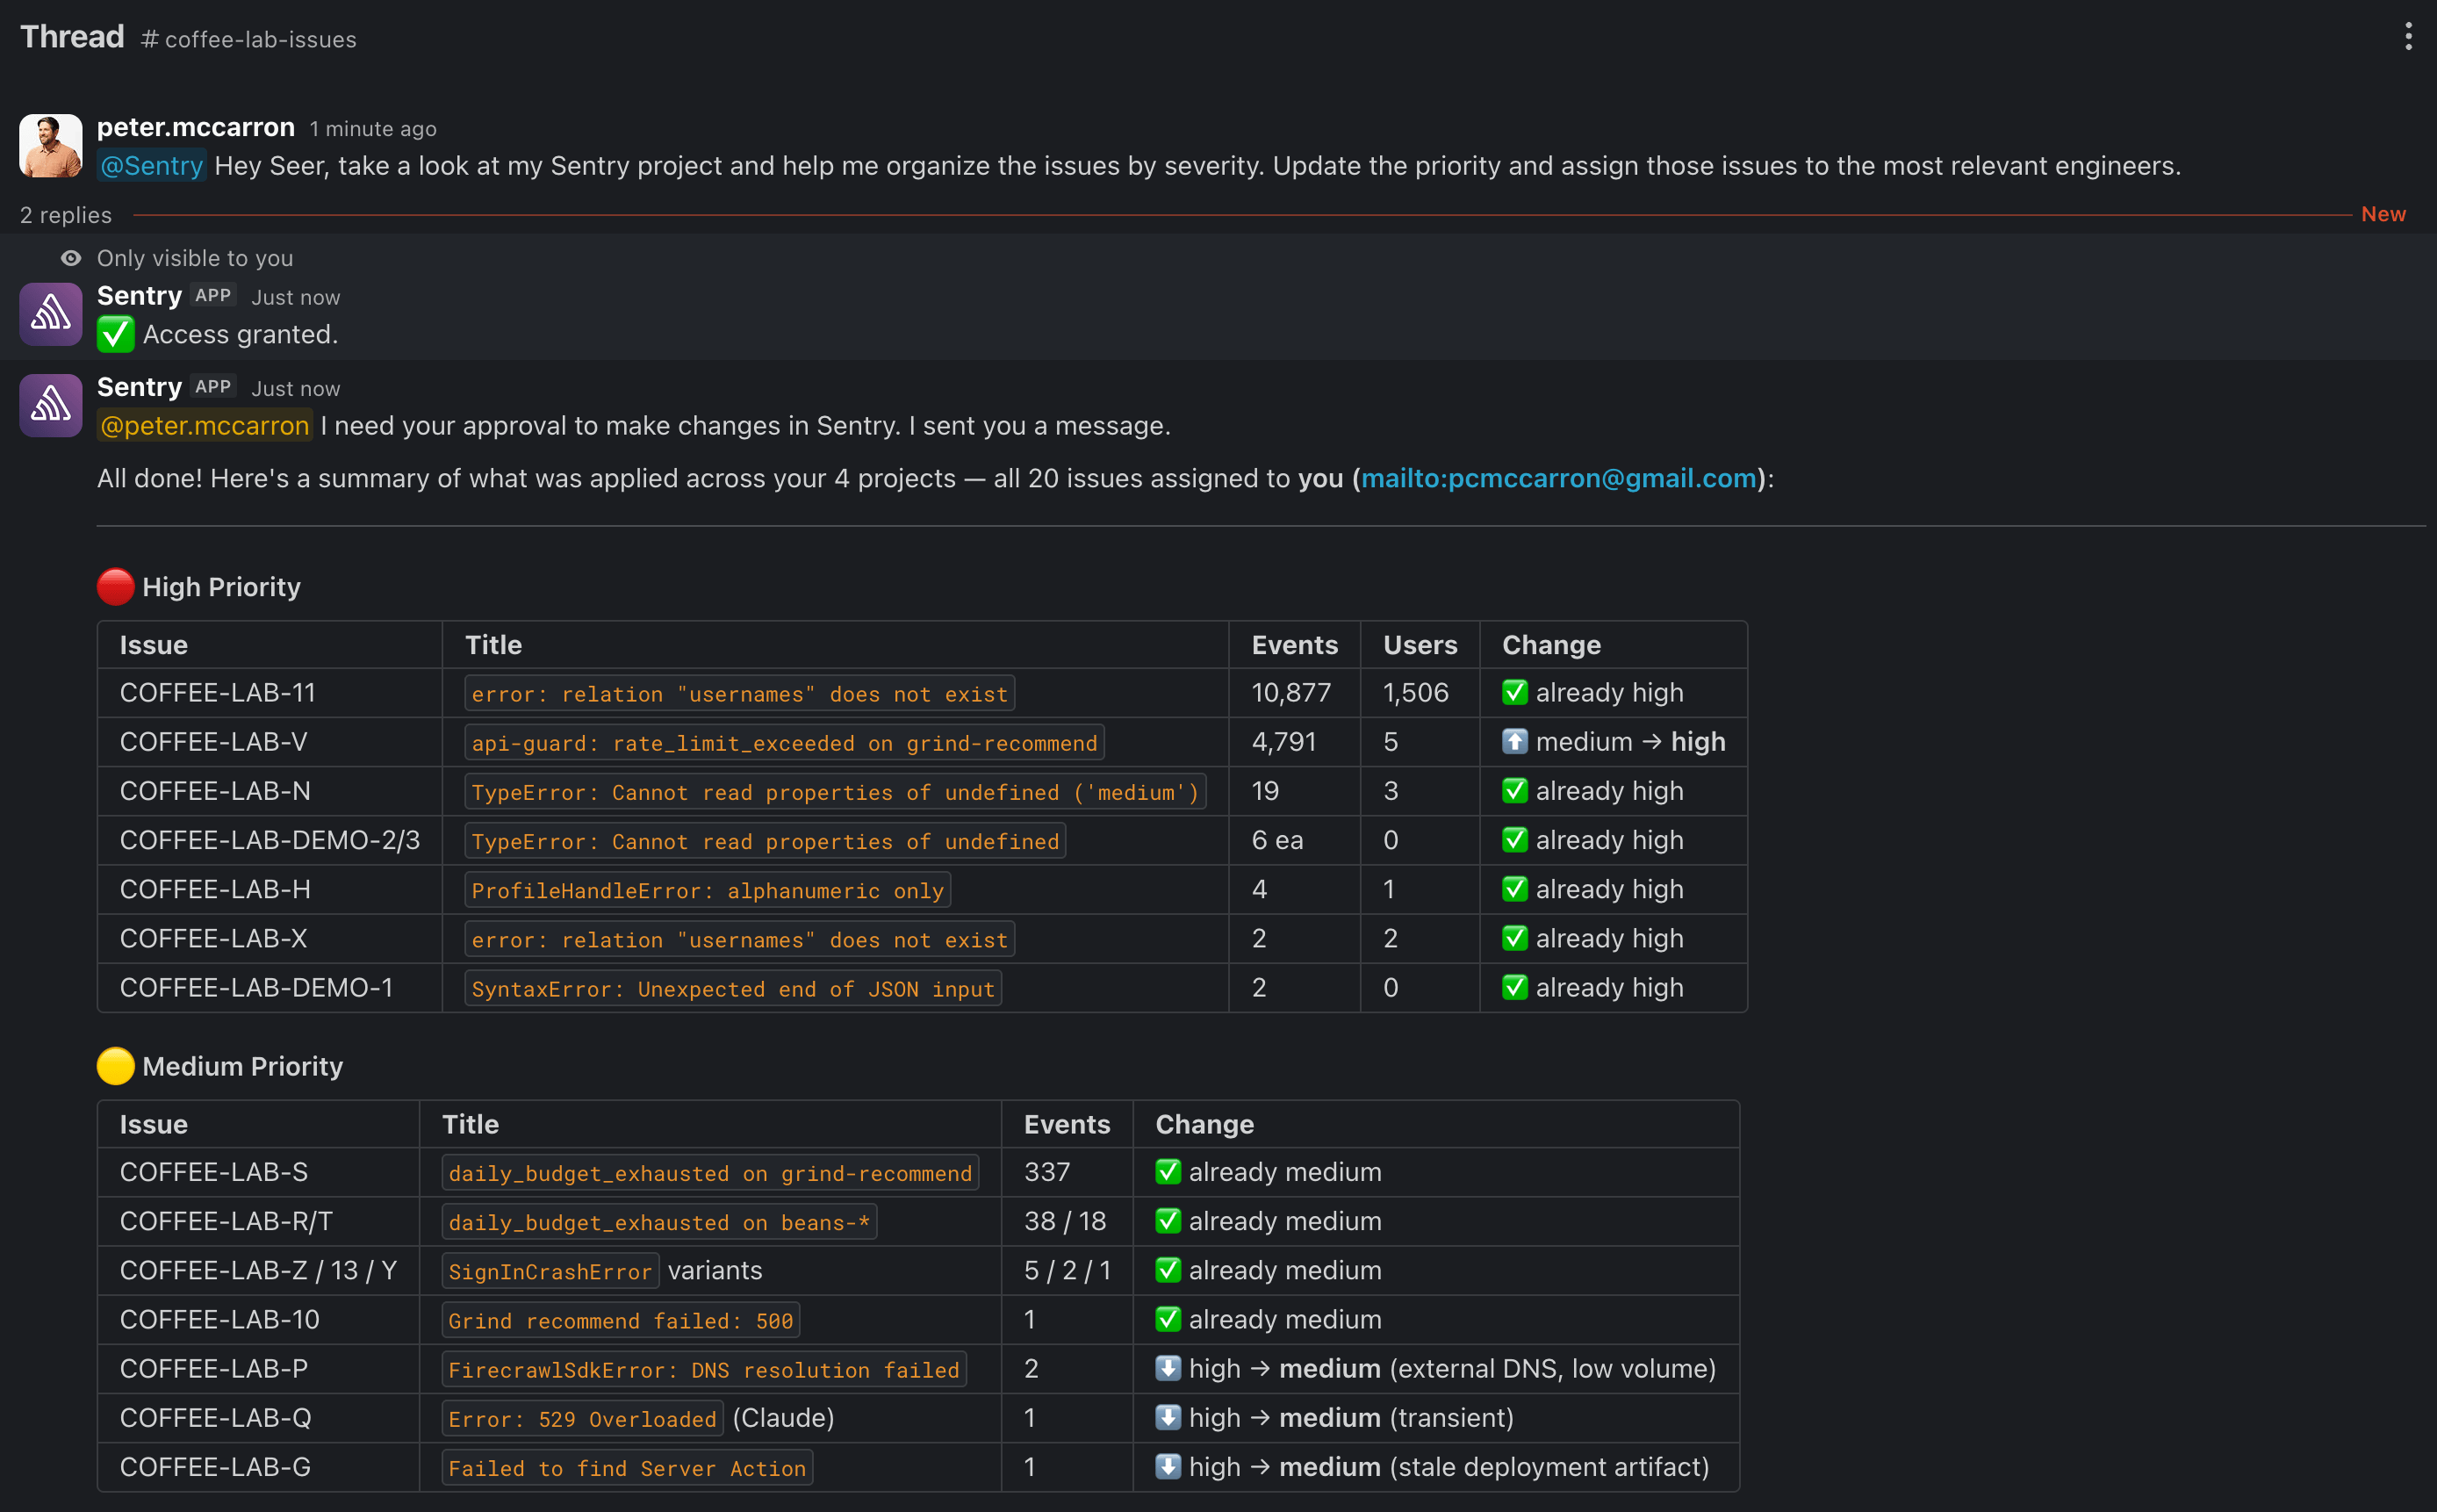2437x1512 pixels.
Task: Click the up-arrow icon in COFFEE-LAB-V change cell
Action: point(1514,741)
